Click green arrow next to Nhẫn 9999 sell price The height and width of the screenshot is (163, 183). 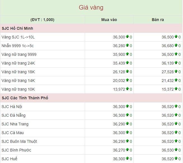click(x=176, y=45)
